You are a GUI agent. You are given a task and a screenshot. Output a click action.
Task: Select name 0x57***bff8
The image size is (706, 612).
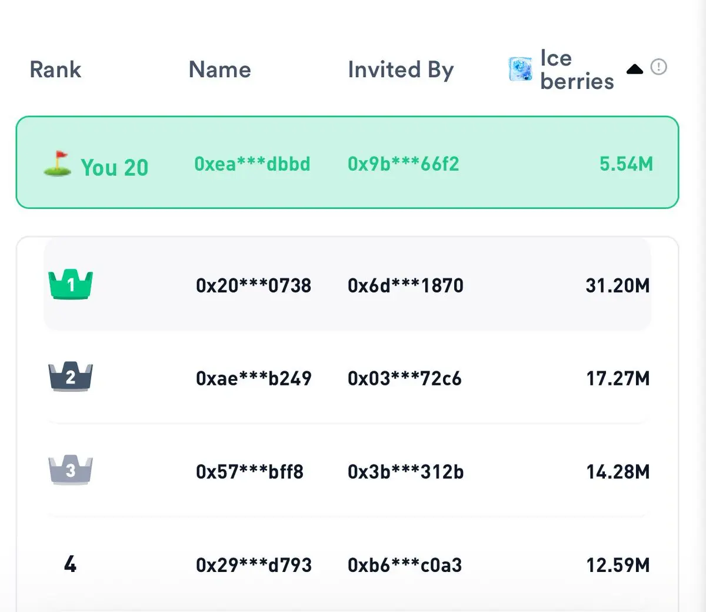click(x=250, y=471)
